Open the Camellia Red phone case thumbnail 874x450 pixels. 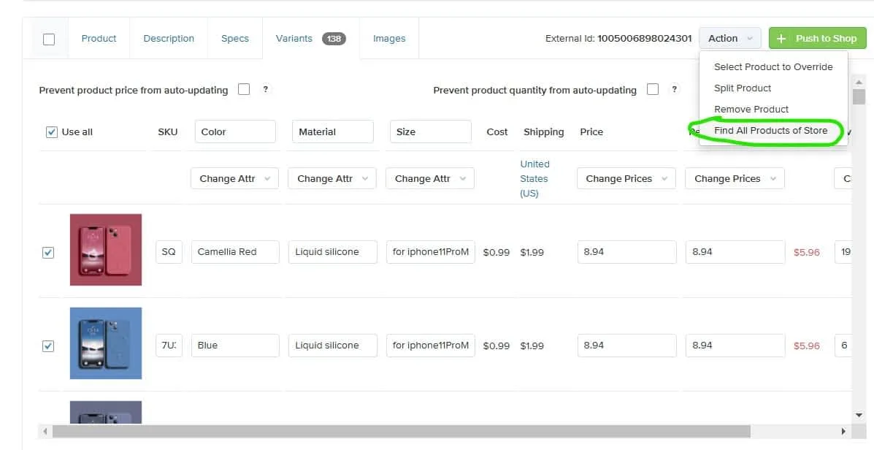coord(106,250)
